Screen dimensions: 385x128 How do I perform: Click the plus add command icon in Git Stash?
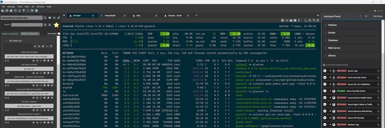click(35, 46)
